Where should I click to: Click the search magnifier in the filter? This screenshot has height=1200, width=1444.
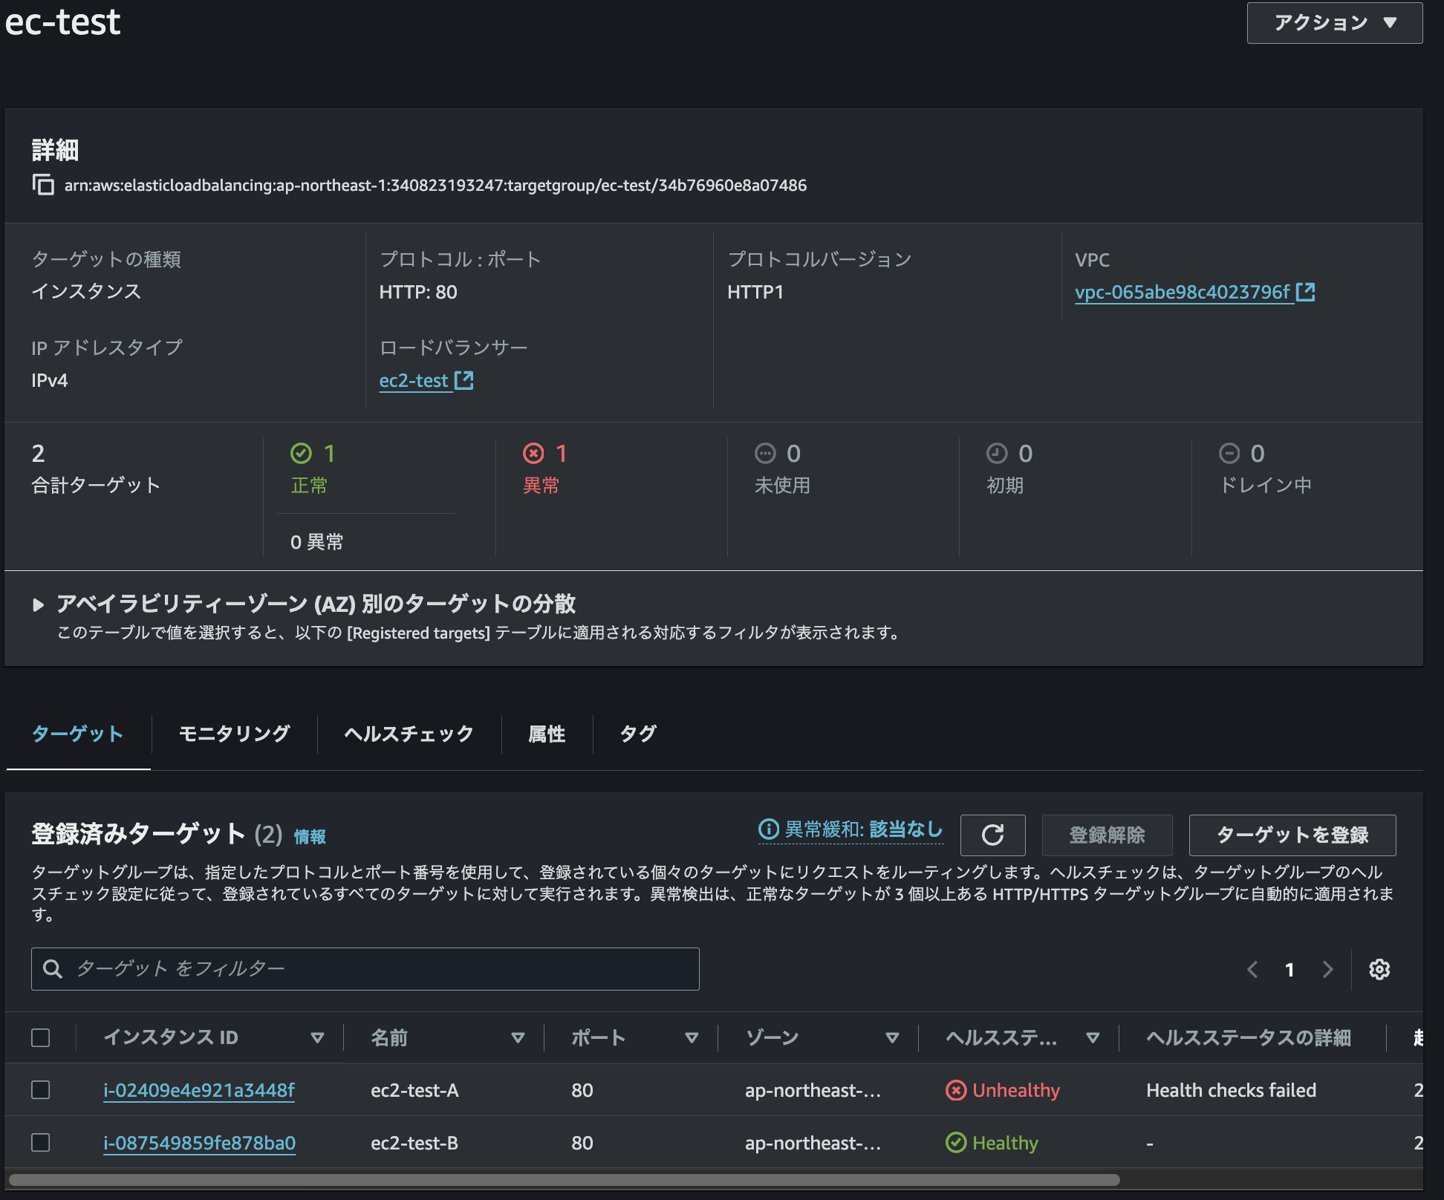coord(53,969)
